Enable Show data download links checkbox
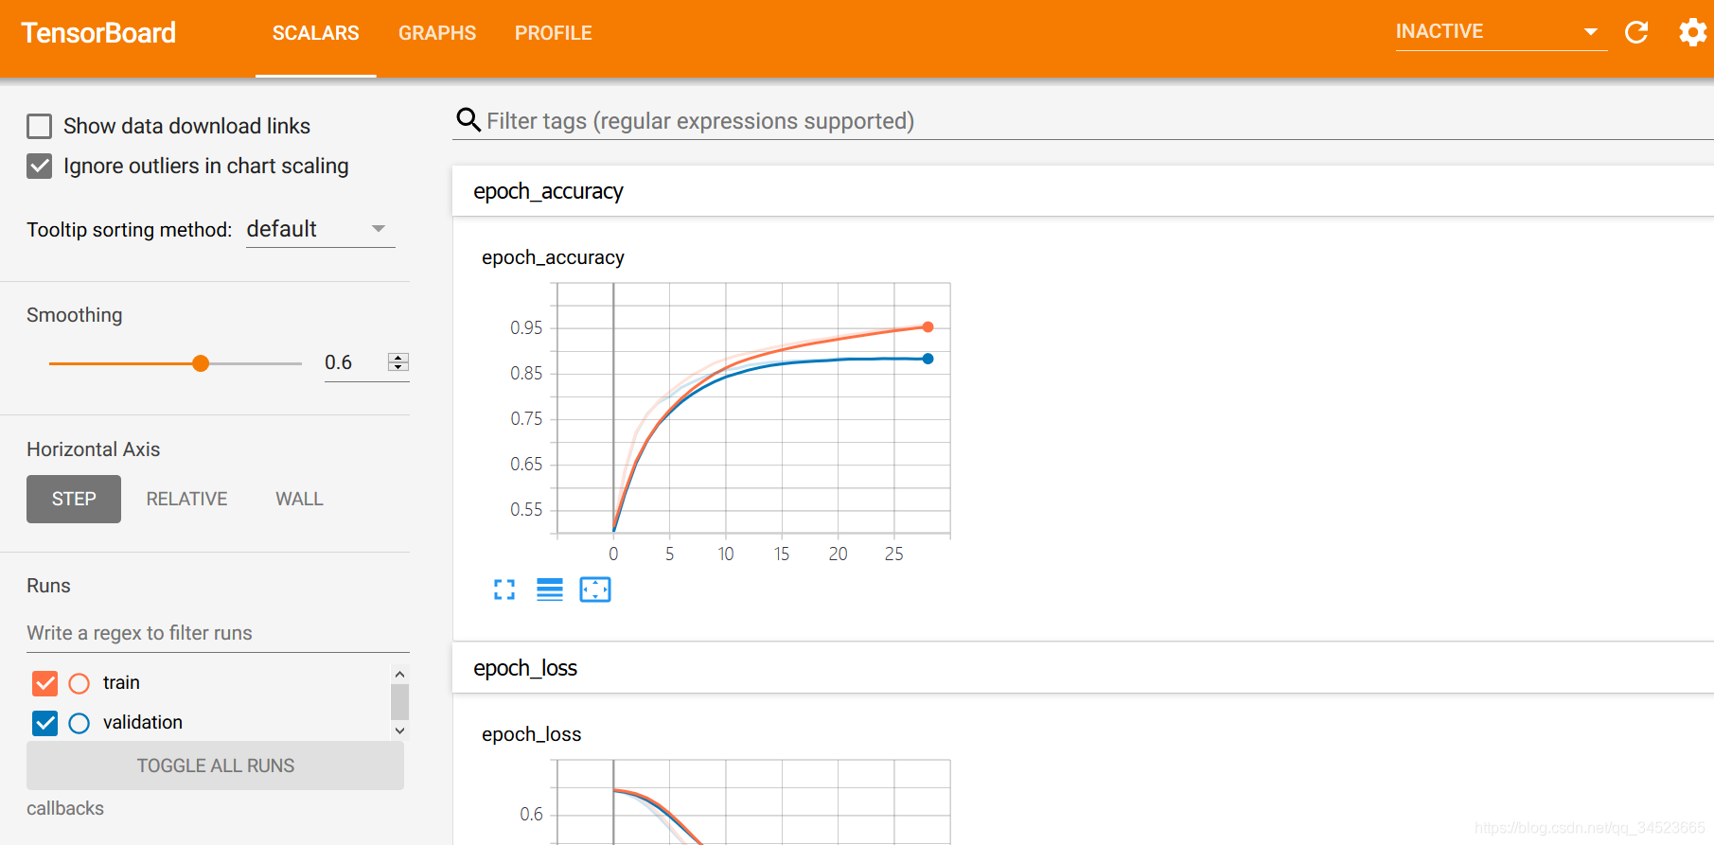Screen dimensions: 1714x845 [40, 126]
